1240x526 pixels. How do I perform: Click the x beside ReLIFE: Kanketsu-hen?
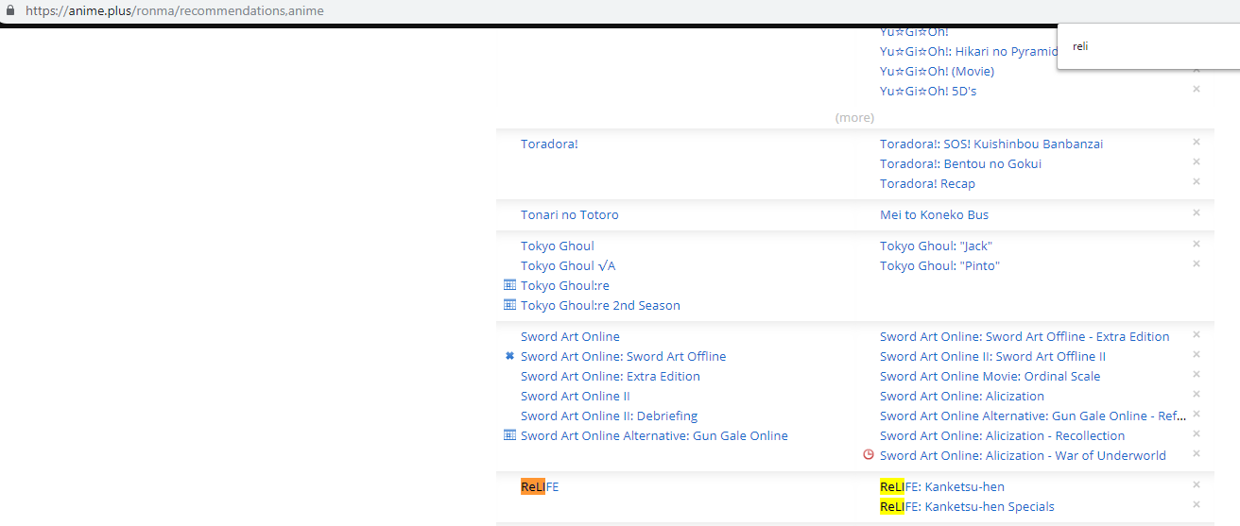1197,484
